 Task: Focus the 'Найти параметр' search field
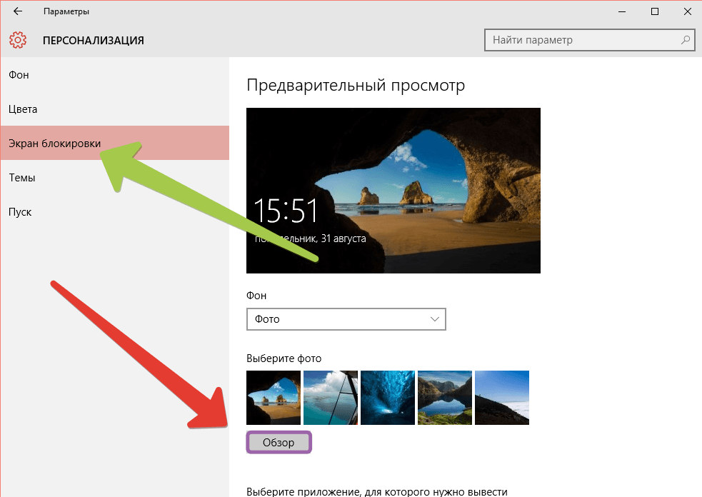(x=590, y=40)
